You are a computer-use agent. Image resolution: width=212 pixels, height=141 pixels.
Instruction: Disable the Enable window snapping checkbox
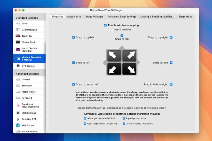(x=105, y=25)
